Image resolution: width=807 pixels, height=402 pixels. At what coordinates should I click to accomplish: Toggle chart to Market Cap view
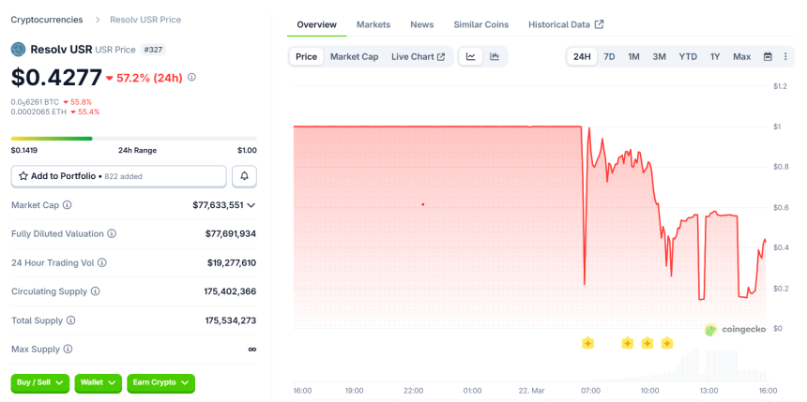(354, 57)
